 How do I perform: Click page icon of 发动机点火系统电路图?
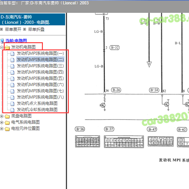tap(12, 104)
